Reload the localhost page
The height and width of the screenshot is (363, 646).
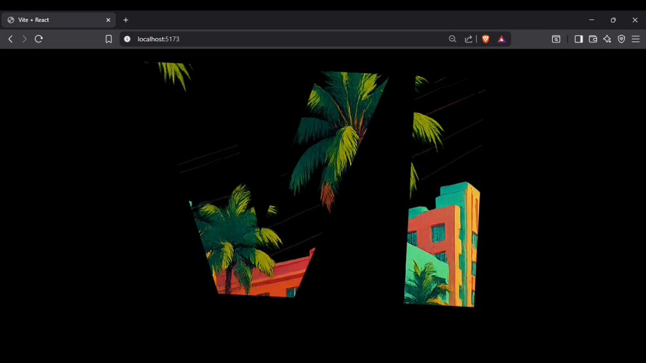tap(39, 39)
